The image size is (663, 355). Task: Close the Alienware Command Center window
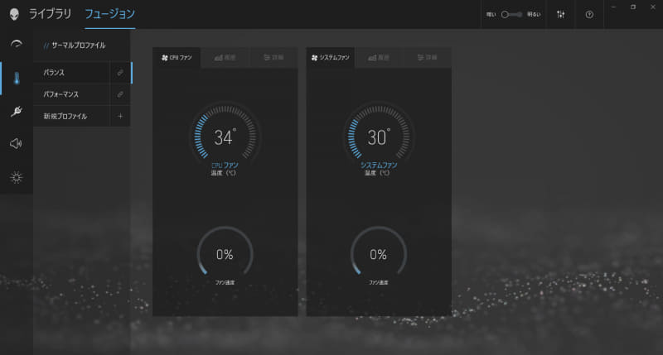click(x=653, y=7)
